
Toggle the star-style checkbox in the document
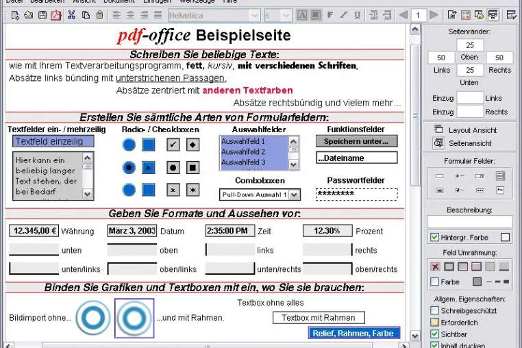[192, 190]
